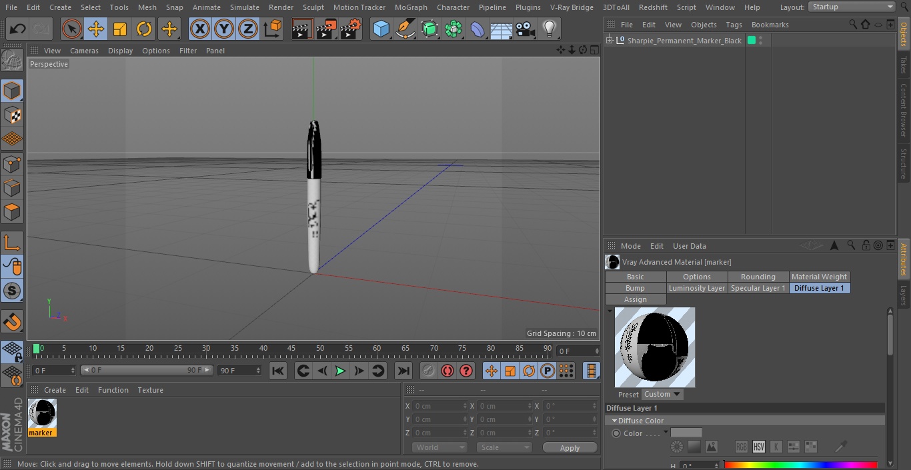911x470 pixels.
Task: Enable Axis mode
Action: (12, 243)
